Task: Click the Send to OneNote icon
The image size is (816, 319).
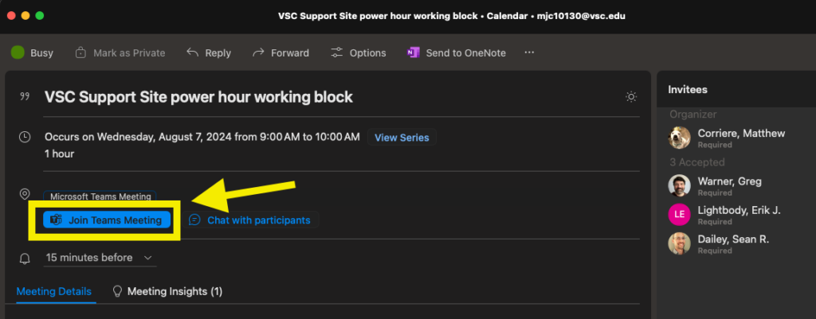Action: click(x=414, y=53)
